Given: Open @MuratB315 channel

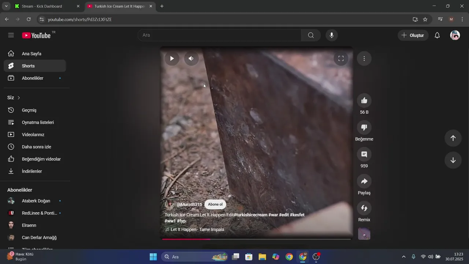Looking at the screenshot, I should (x=189, y=205).
